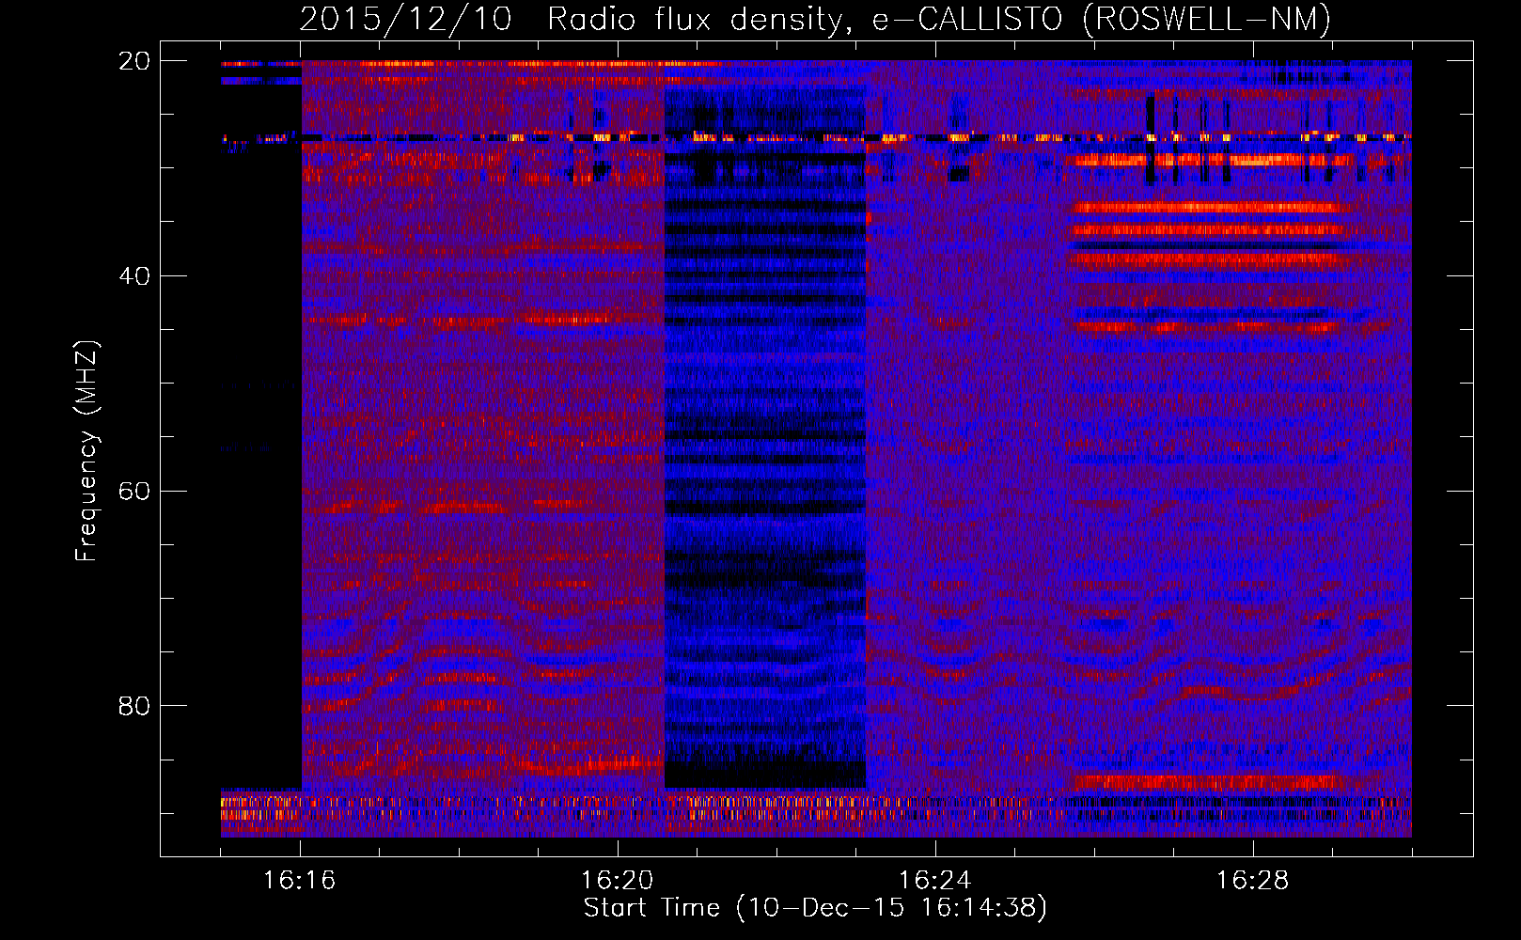Click the 60 MHz frequency tick label
1521x940 pixels.
pyautogui.click(x=134, y=492)
